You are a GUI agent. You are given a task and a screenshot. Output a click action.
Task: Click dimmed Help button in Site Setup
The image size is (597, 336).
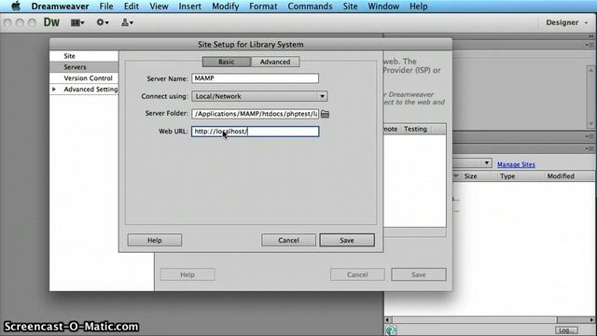187,274
